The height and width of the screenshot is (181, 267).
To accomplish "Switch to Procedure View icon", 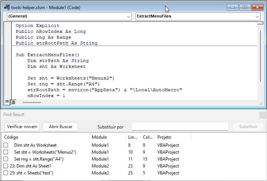I will coord(7,102).
